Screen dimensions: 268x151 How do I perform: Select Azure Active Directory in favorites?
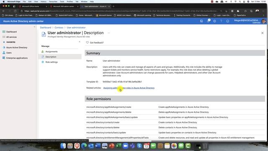tap(15, 47)
